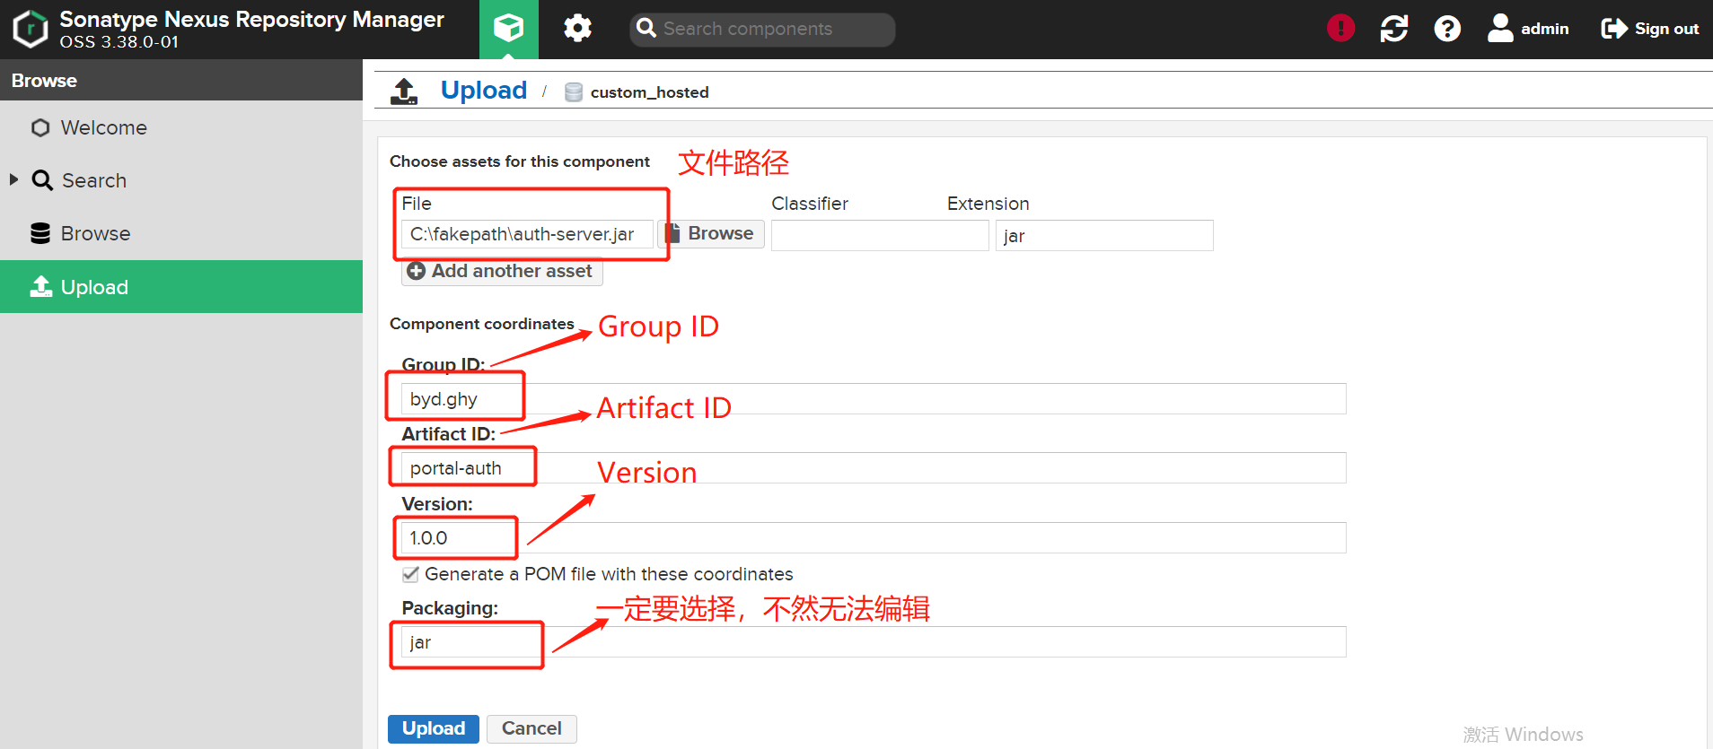The image size is (1713, 749).
Task: Click the Nexus Repository Manager logo
Action: point(31,29)
